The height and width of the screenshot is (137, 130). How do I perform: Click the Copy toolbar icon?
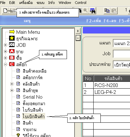[x=107, y=11]
